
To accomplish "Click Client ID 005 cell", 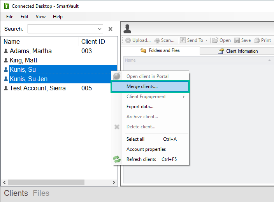I will tap(86, 88).
